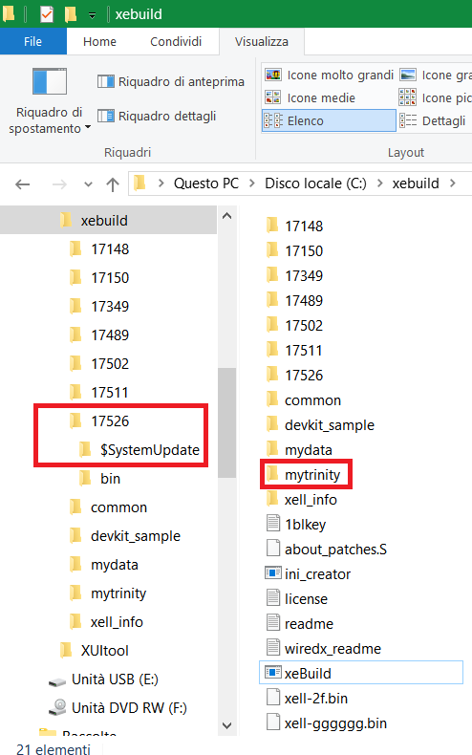Toggle Riquadro di anteprima
Image resolution: width=472 pixels, height=755 pixels.
(171, 81)
